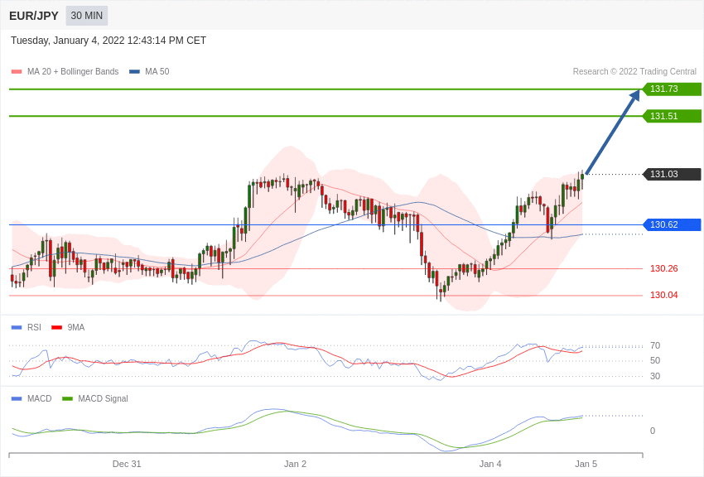Viewport: 704px width, 477px height.
Task: Click the MACD zero level label
Action: click(x=653, y=431)
